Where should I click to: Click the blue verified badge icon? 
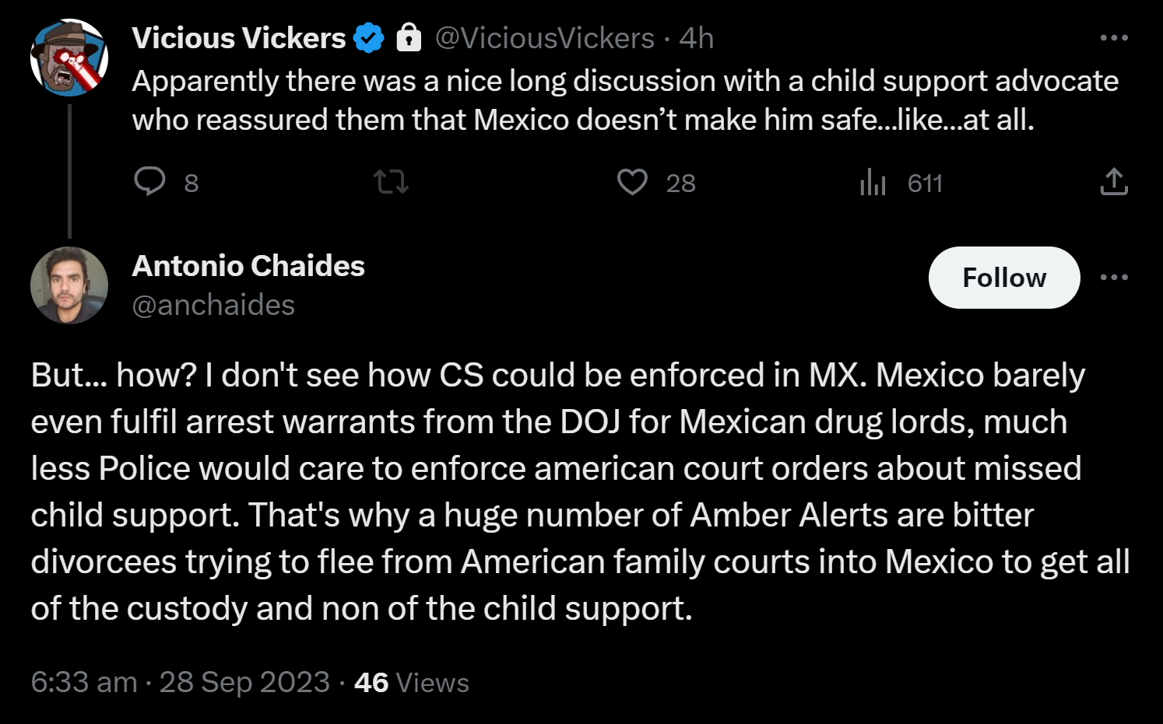coord(369,38)
